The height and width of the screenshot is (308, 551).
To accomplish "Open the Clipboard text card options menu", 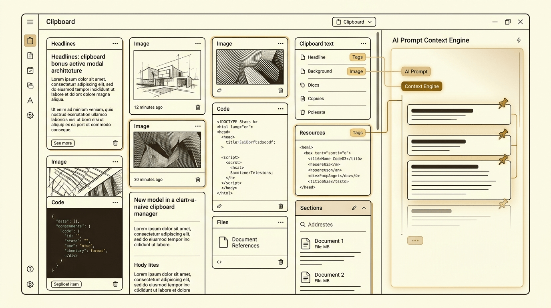I will (x=363, y=44).
